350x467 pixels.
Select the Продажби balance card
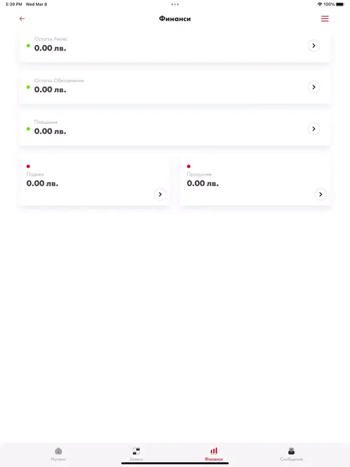(95, 180)
